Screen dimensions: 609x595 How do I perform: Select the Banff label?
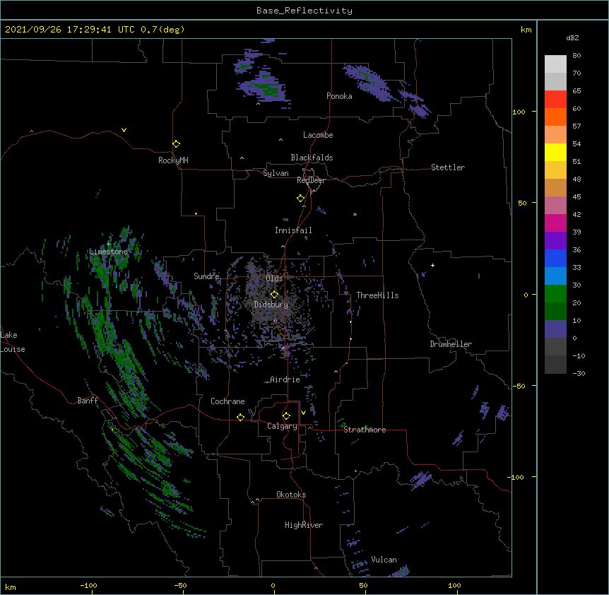[x=88, y=401]
